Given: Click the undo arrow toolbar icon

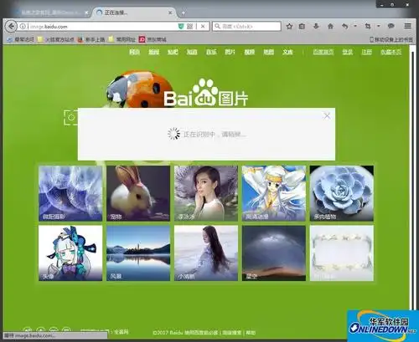Looking at the screenshot, I should pos(345,26).
